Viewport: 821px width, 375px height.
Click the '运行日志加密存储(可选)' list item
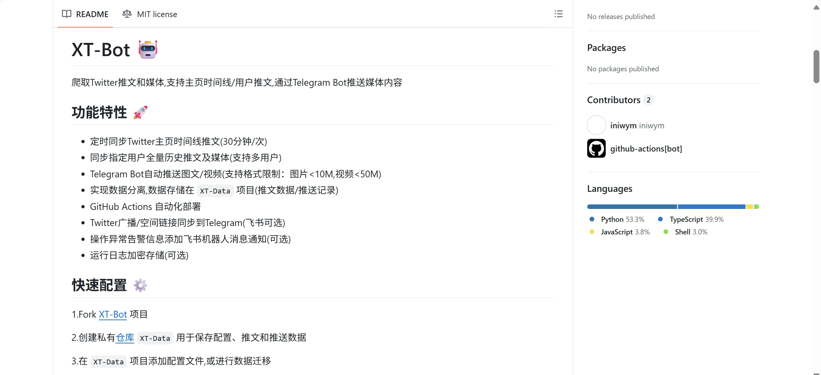139,255
